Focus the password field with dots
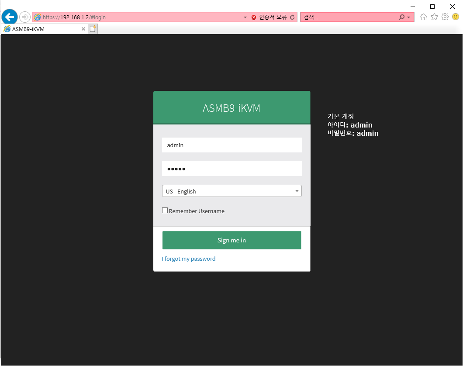 (x=232, y=169)
